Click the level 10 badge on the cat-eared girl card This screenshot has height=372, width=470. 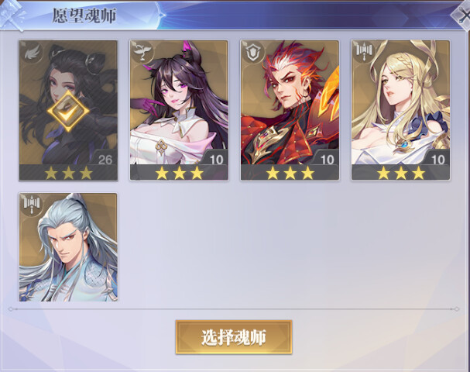click(216, 159)
